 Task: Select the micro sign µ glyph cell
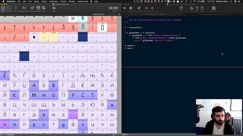(73, 19)
